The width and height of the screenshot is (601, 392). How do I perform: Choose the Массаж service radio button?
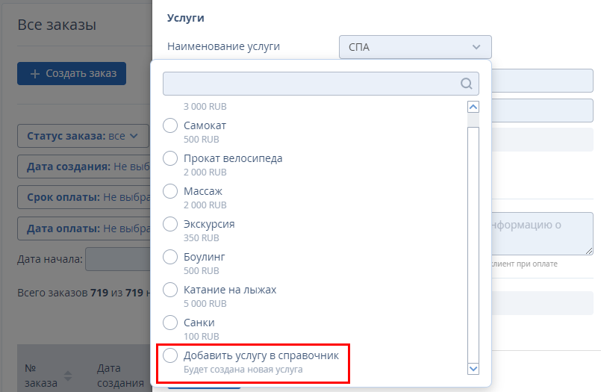[170, 191]
